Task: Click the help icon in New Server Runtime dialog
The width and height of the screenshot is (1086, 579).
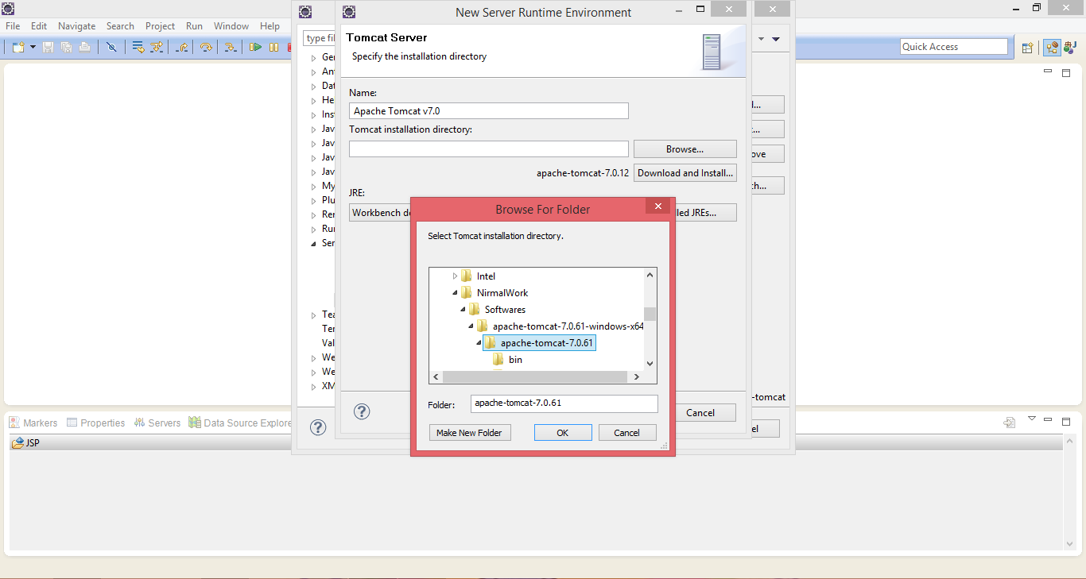Action: [x=362, y=411]
